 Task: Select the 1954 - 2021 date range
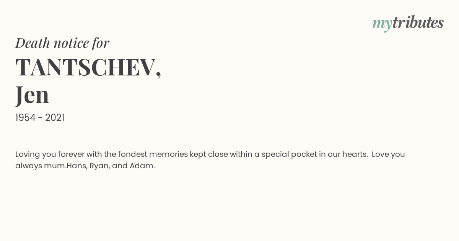[40, 118]
